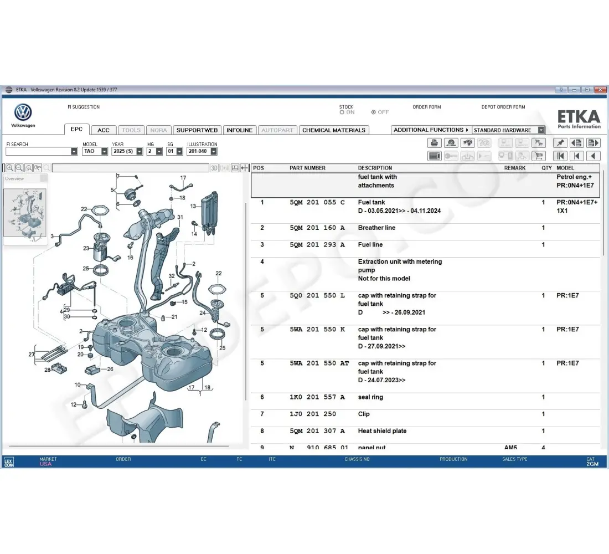Image resolution: width=609 pixels, height=554 pixels.
Task: Click the panel width arrows icon
Action: click(244, 168)
